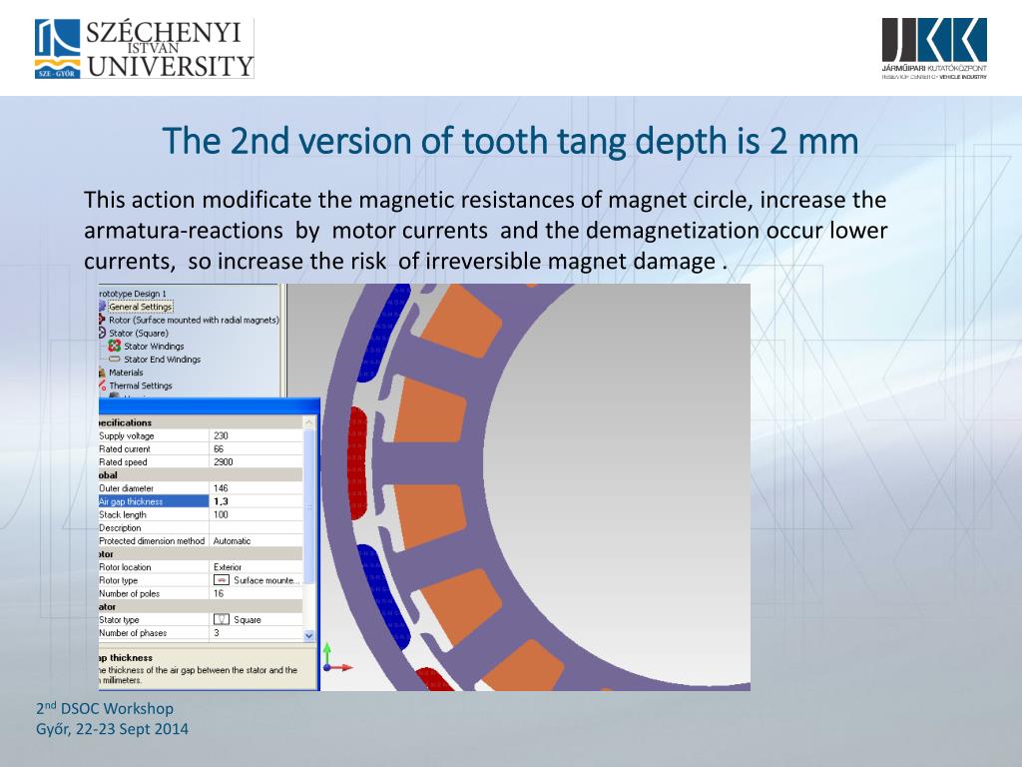Click the Rotor location label
The image size is (1022, 767).
pos(125,567)
